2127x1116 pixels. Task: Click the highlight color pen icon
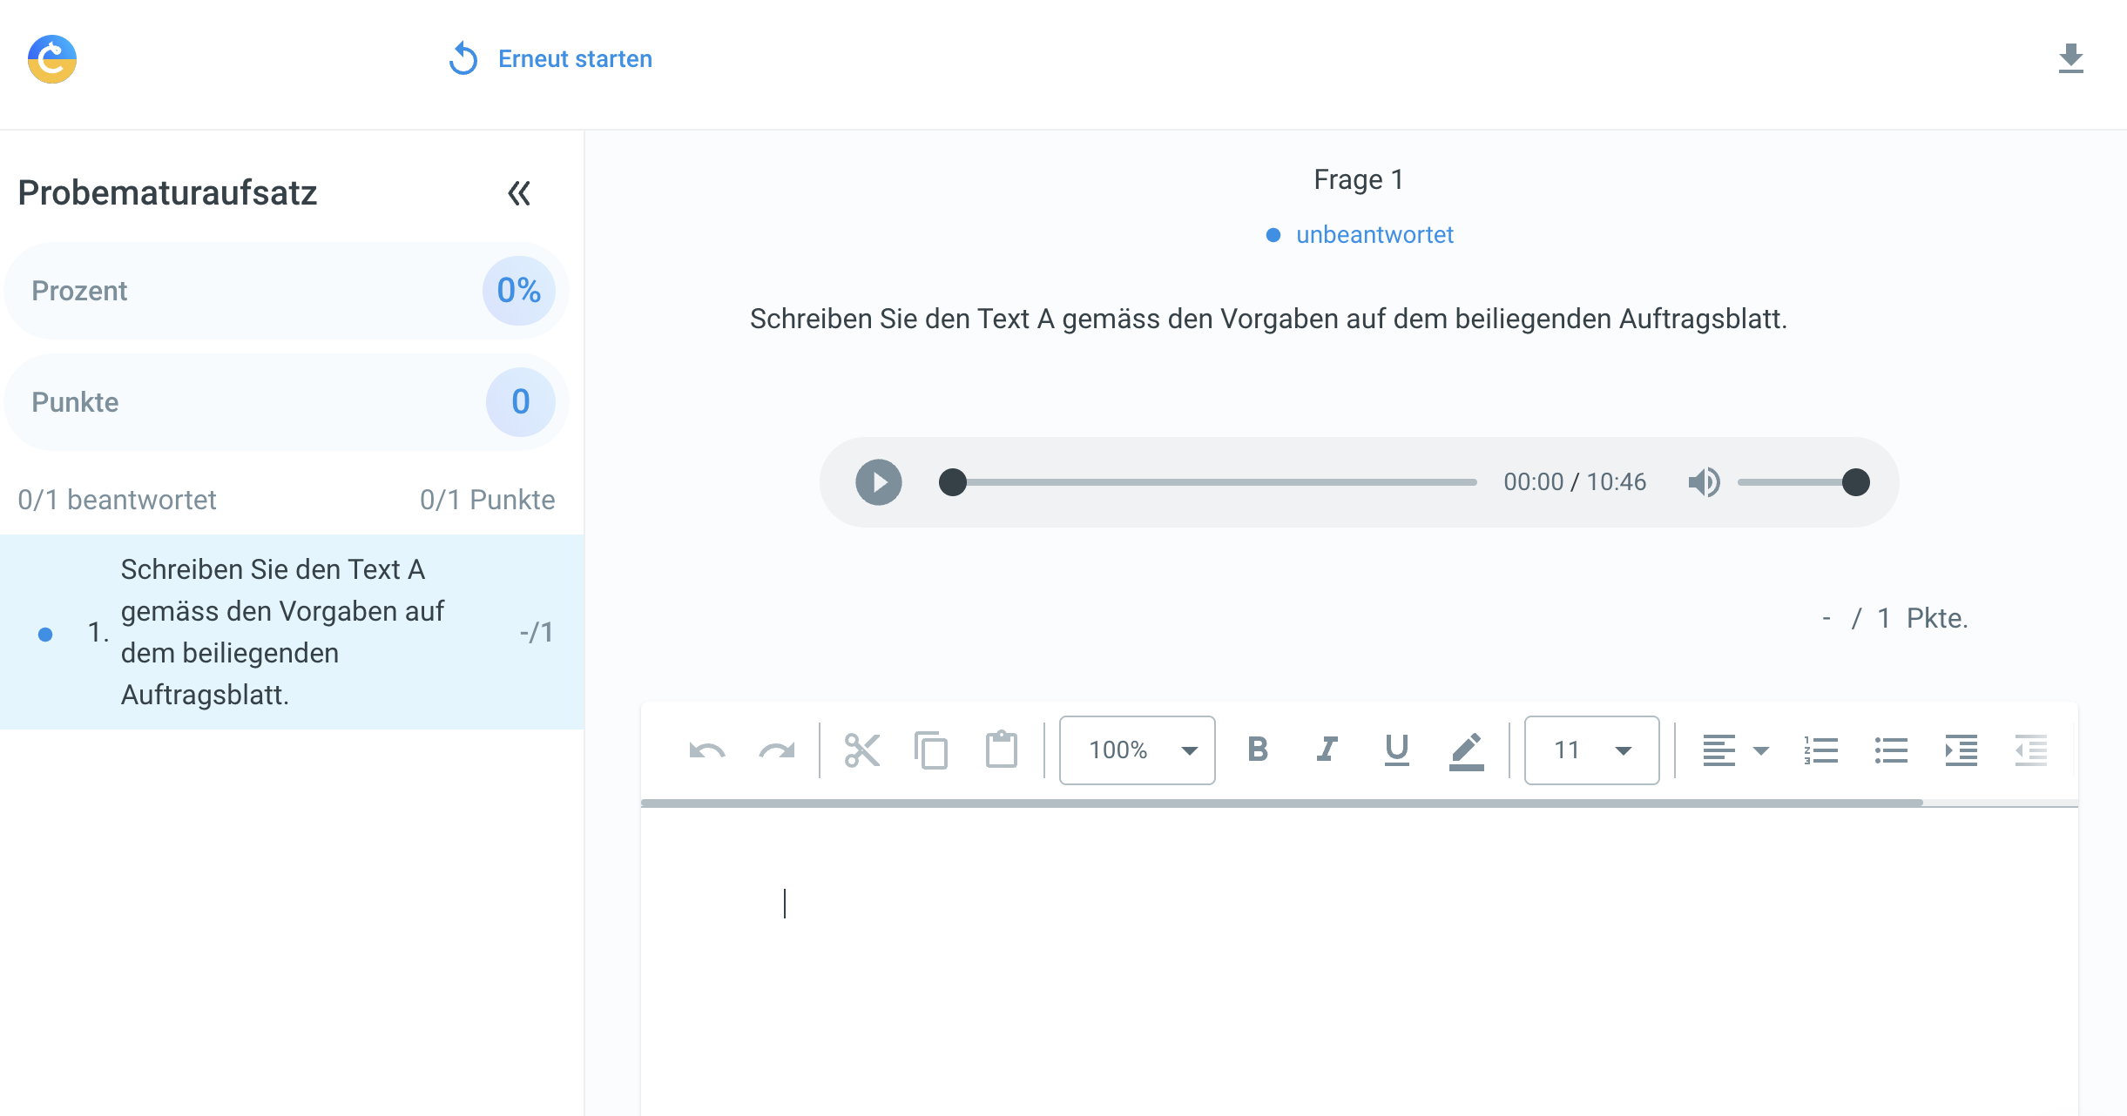[x=1466, y=750]
